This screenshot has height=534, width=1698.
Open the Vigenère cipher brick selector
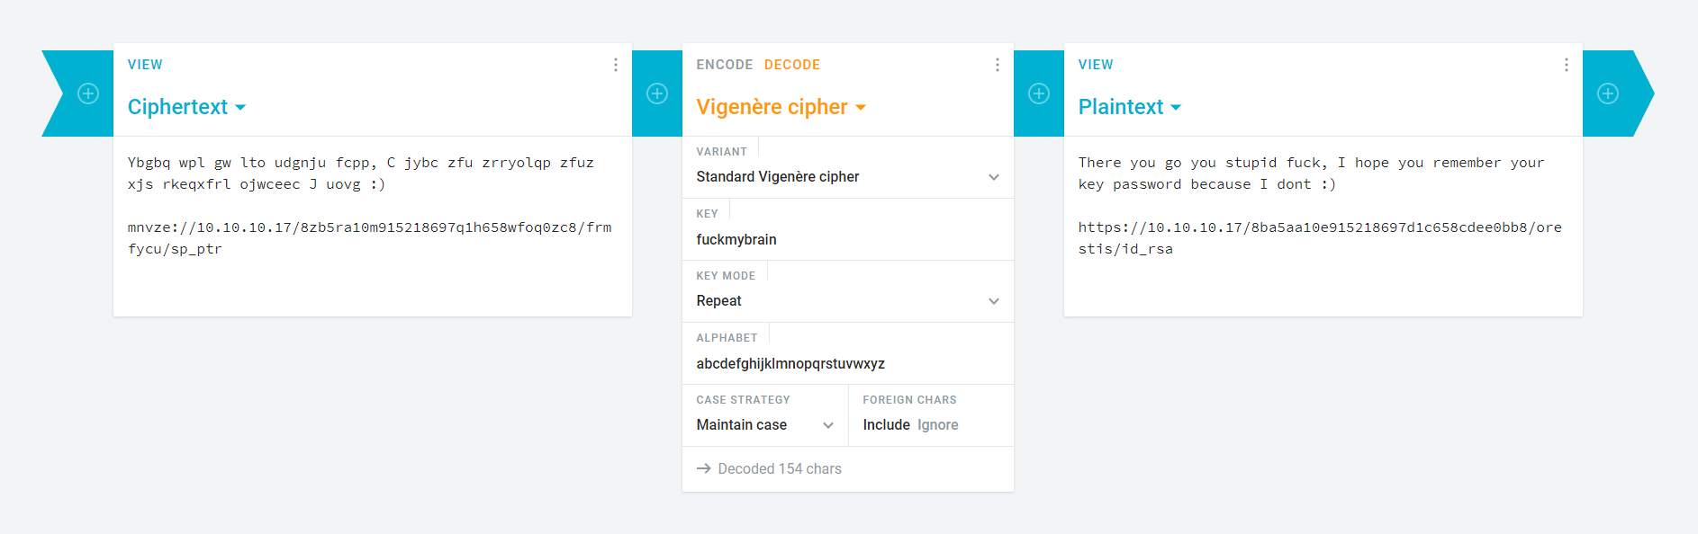coord(781,107)
